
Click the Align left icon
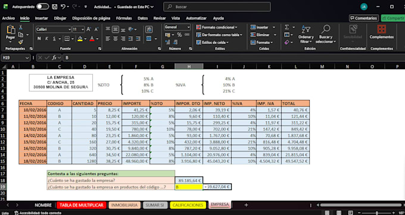pos(108,39)
